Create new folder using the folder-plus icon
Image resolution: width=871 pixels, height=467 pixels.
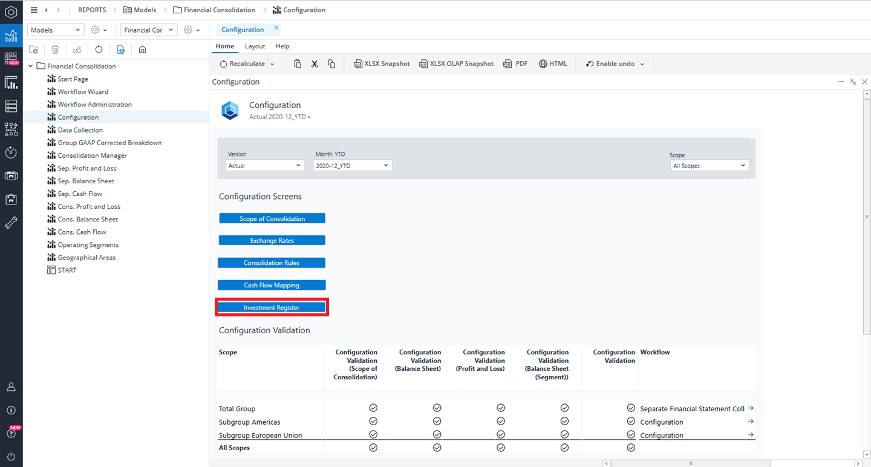(34, 50)
